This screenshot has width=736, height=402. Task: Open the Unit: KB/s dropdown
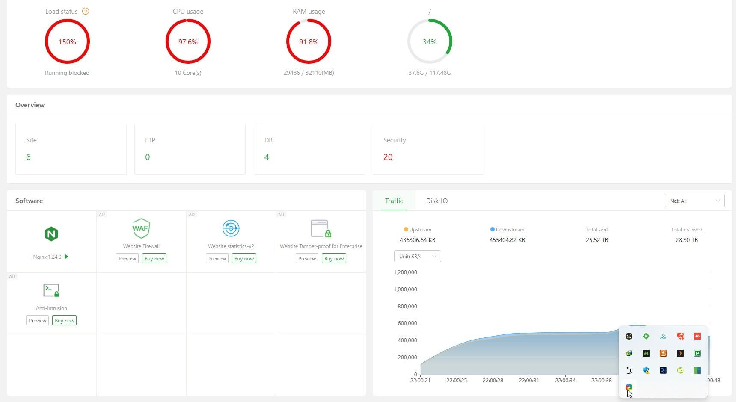pyautogui.click(x=417, y=257)
